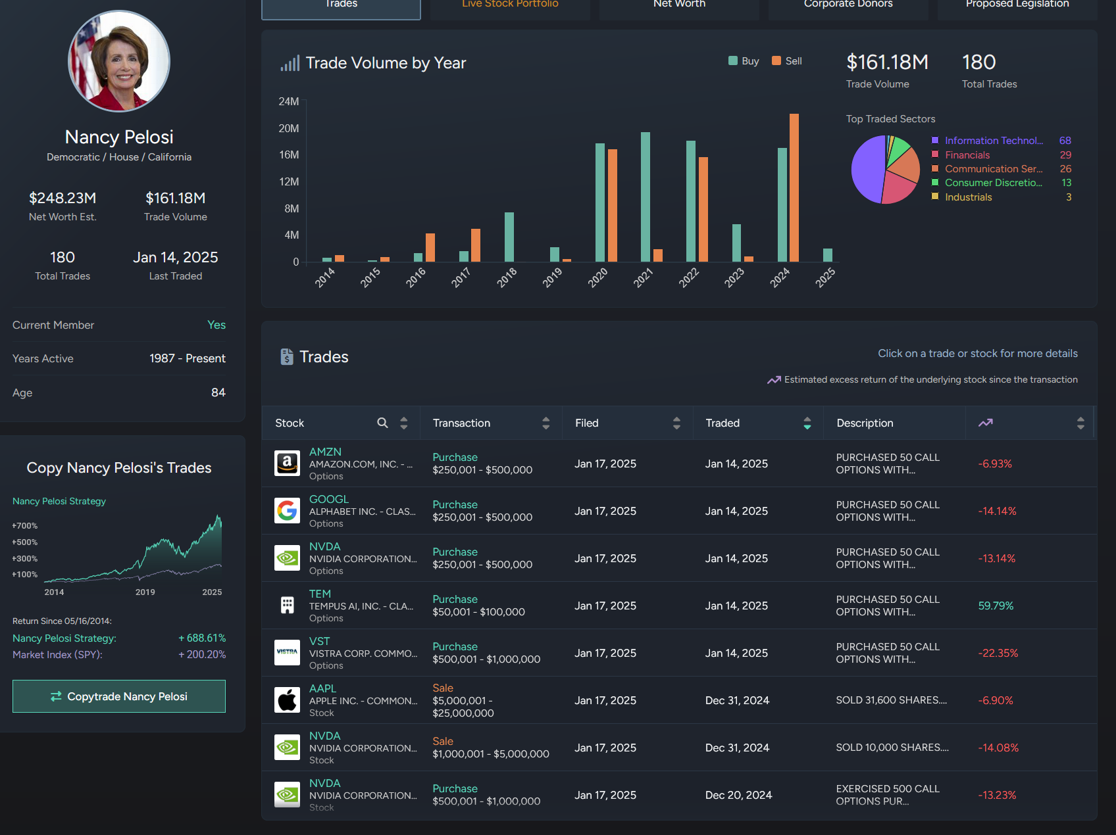Click the Amazon logo icon in AMZN row
The height and width of the screenshot is (835, 1116).
pos(287,464)
